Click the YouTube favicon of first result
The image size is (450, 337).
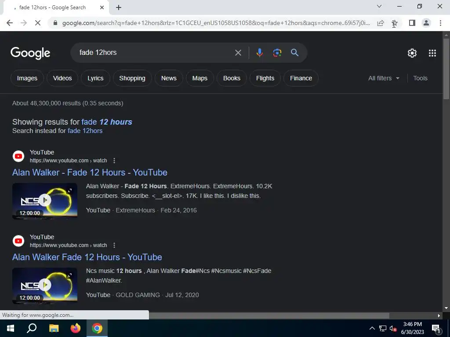point(18,156)
